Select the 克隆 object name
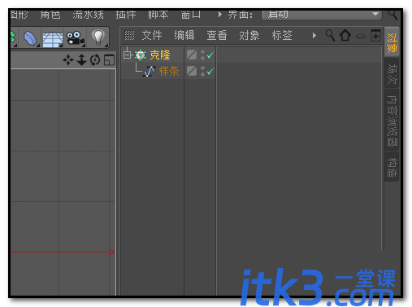The width and height of the screenshot is (412, 307). tap(160, 55)
